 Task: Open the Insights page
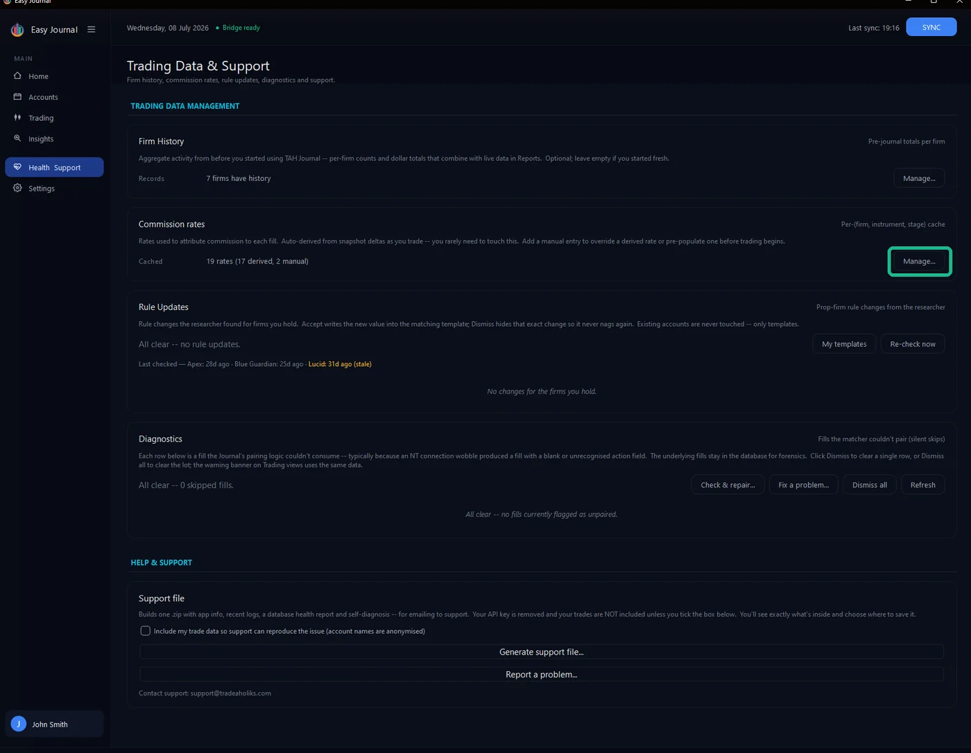[54, 139]
